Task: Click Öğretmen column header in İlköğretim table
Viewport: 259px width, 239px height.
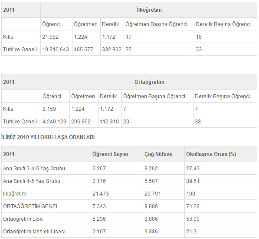Action: click(x=85, y=24)
